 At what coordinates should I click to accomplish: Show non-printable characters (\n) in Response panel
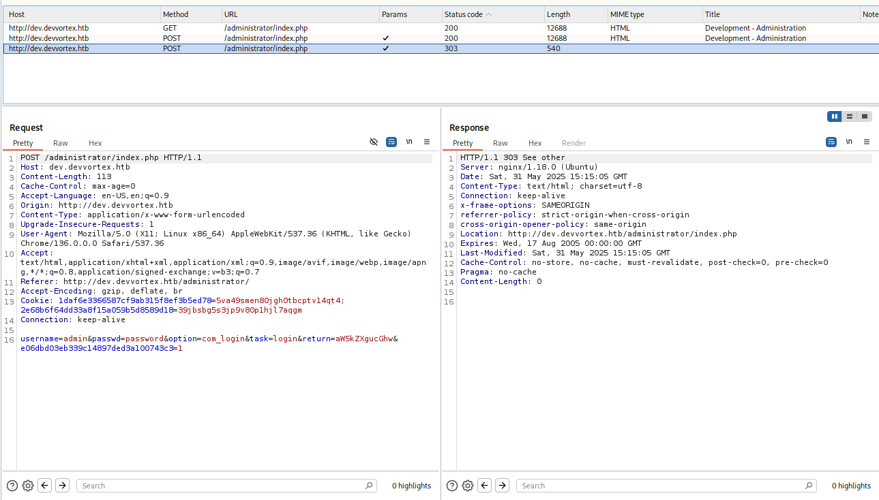[x=849, y=142]
